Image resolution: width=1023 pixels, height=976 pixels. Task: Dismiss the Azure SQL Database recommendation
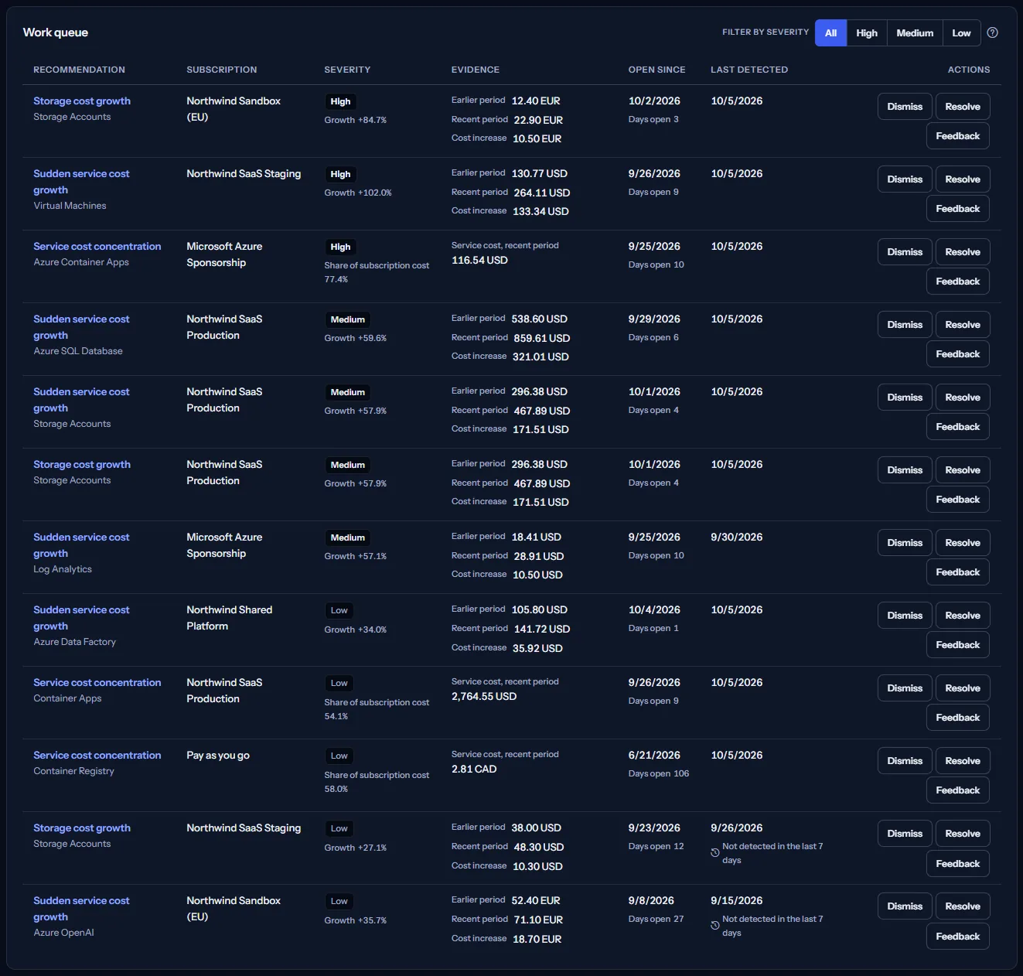tap(905, 325)
